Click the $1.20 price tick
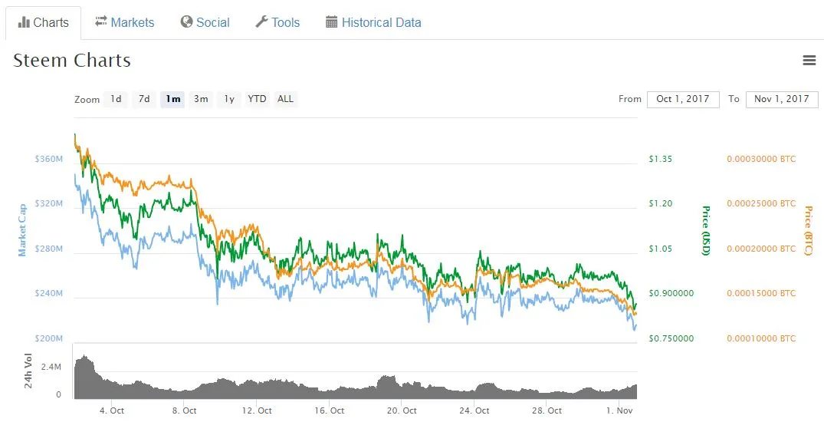The height and width of the screenshot is (422, 824). click(x=660, y=203)
